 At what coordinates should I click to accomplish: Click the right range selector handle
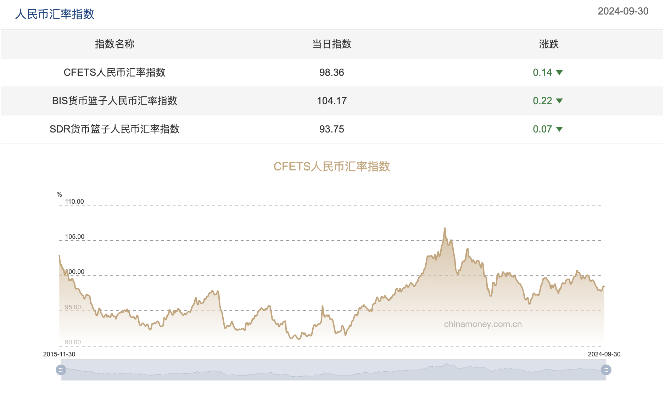[x=606, y=370]
